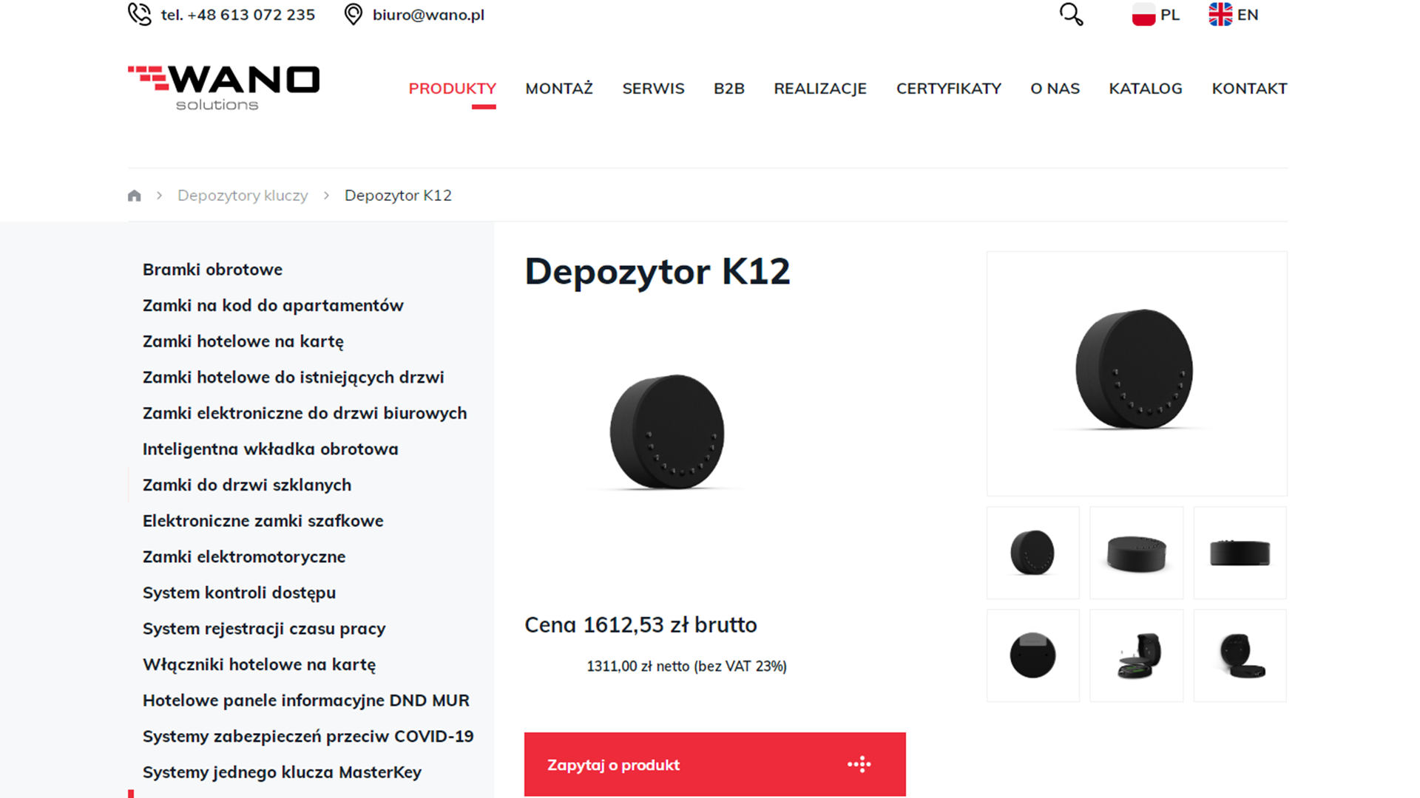Click the large product gallery image

(x=1137, y=373)
